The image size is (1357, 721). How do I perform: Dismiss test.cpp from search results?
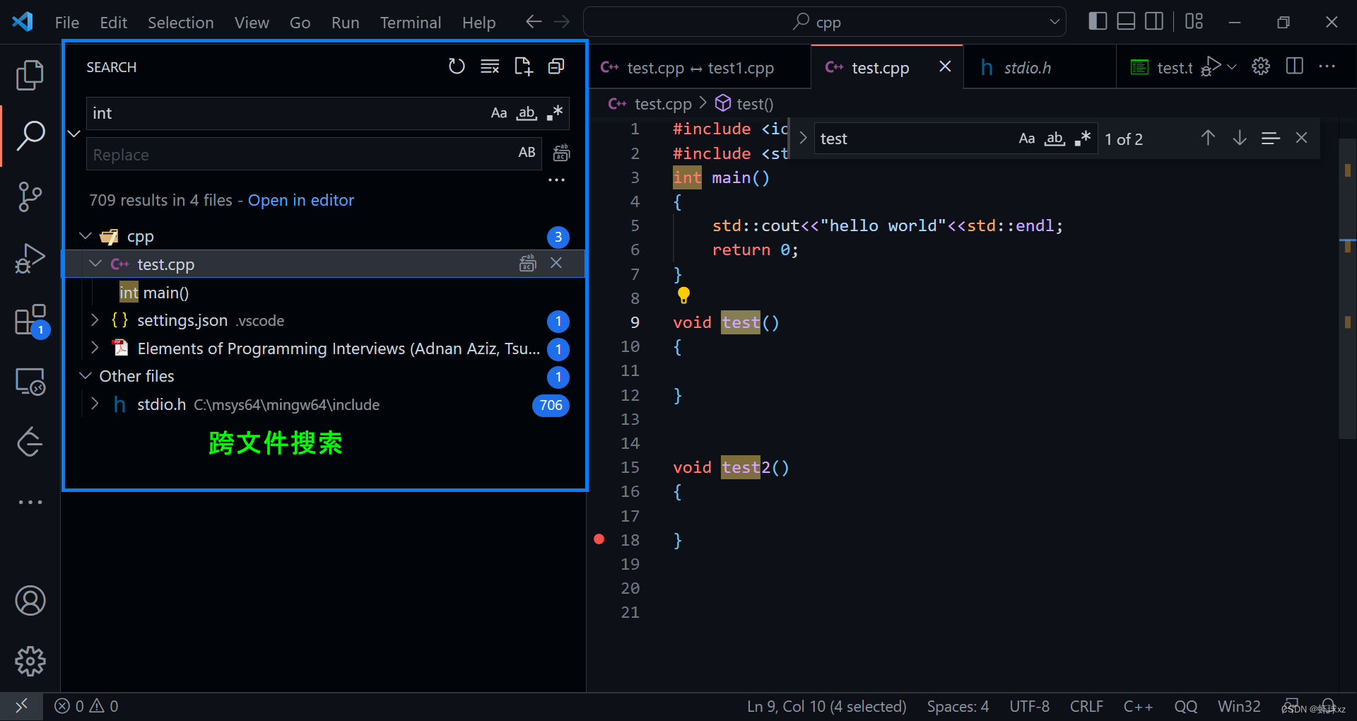556,263
